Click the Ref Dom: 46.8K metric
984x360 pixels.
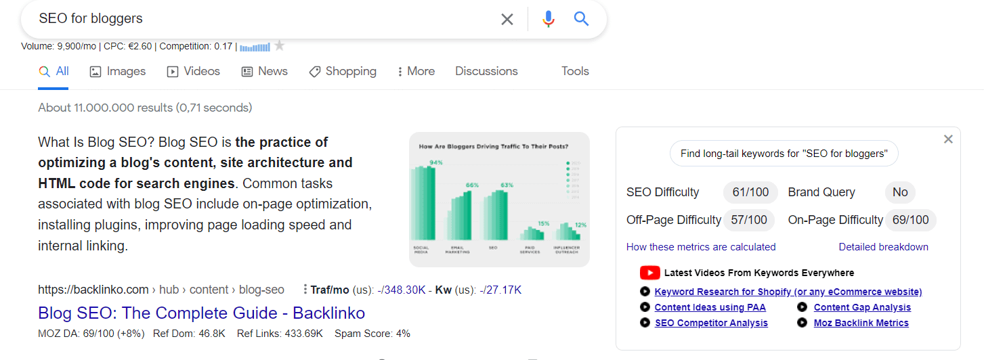(189, 334)
